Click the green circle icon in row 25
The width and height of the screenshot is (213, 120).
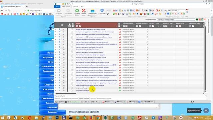120,88
